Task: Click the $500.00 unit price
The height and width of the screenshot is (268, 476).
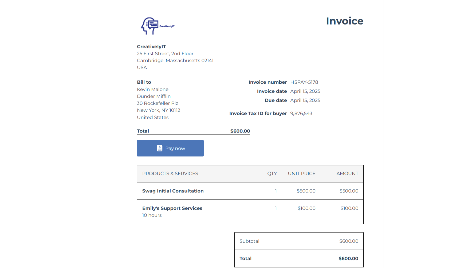Action: click(x=306, y=191)
